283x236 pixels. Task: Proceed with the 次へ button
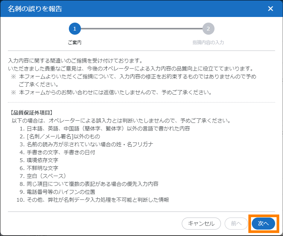263,224
